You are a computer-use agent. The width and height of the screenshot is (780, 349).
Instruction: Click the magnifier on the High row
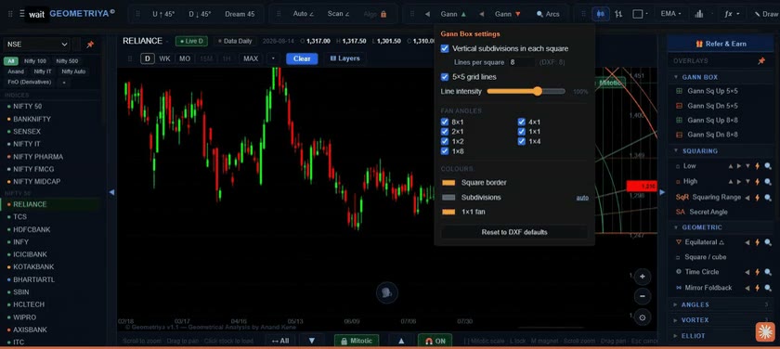click(768, 181)
